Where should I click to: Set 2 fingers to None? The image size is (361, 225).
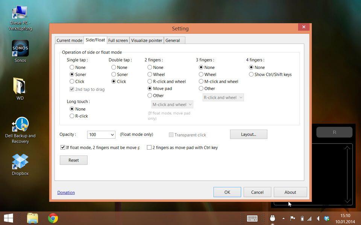pos(155,67)
